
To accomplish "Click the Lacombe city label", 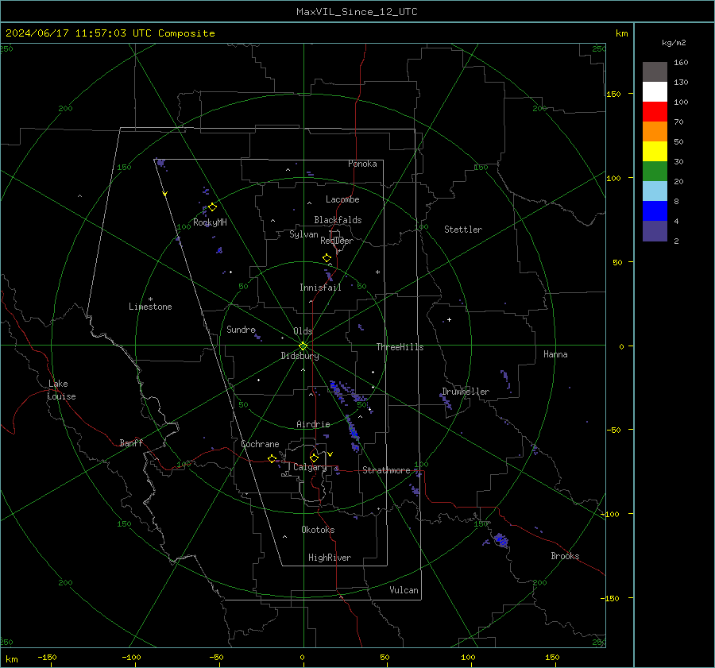I will point(342,199).
